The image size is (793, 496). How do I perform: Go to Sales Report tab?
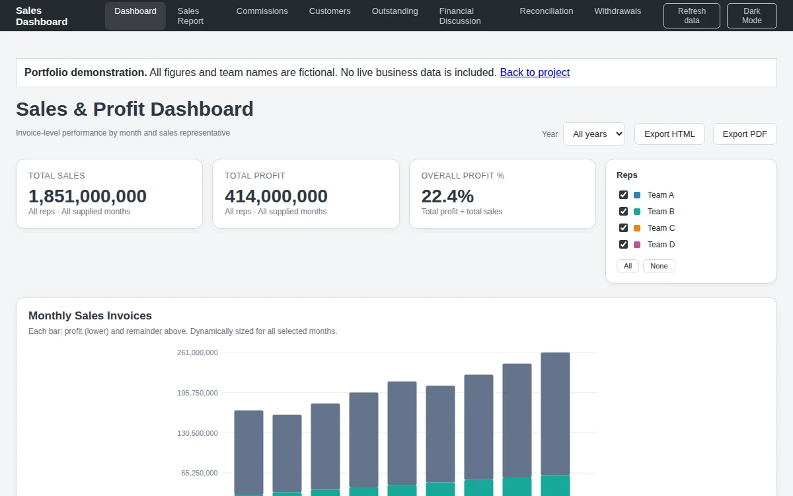[196, 16]
